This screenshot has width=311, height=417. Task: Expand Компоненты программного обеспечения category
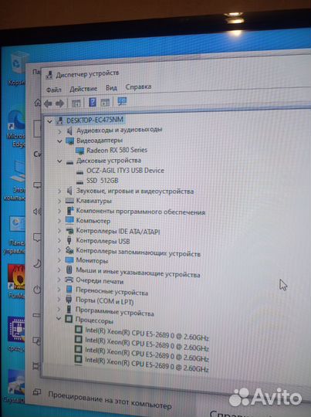(59, 211)
